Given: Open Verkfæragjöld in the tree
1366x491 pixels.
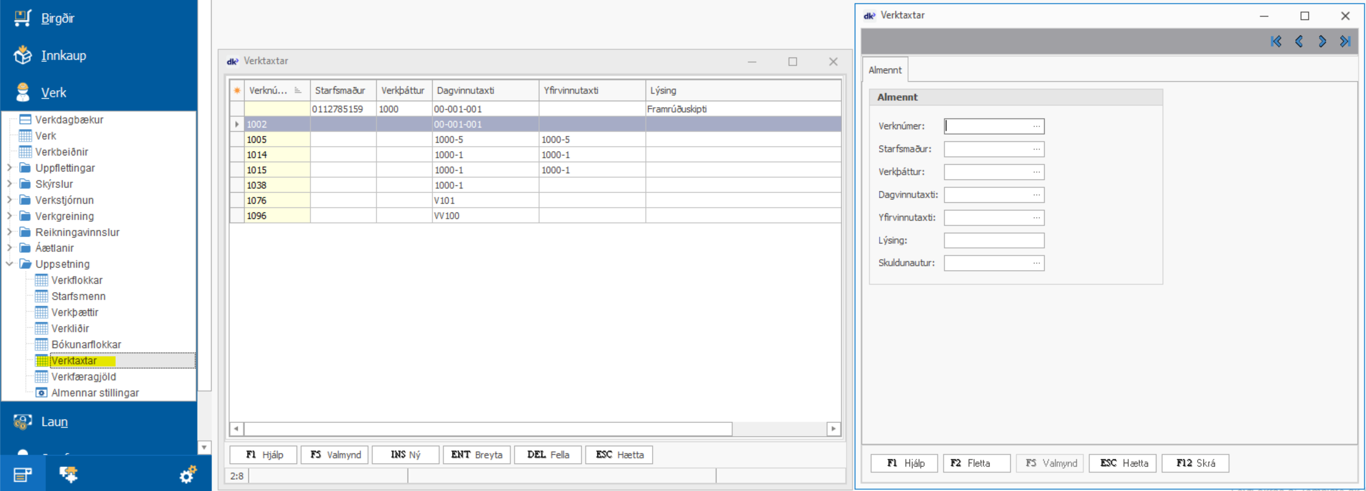Looking at the screenshot, I should tap(83, 377).
